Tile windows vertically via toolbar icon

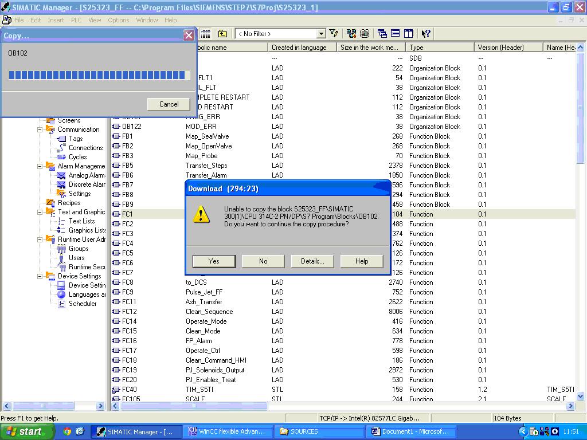click(409, 34)
